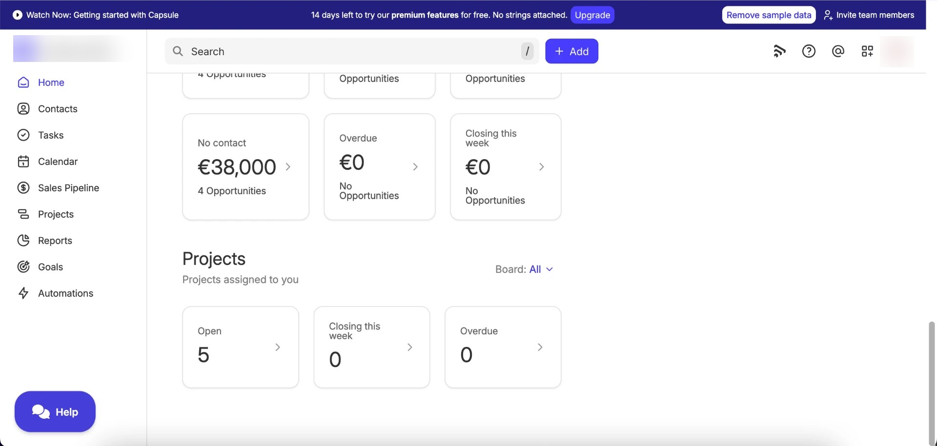Open the Reports menu label
This screenshot has height=446, width=937.
click(x=55, y=241)
